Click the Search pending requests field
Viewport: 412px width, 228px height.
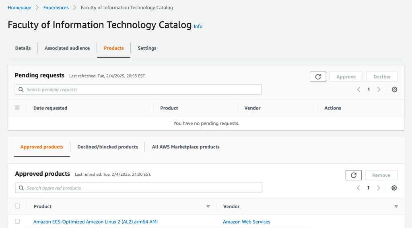138,89
